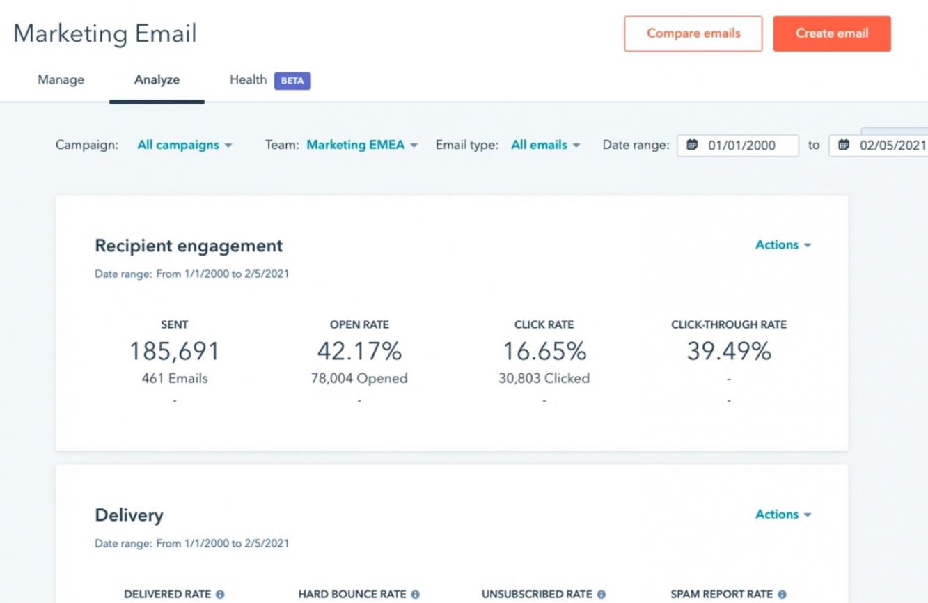Open the Marketing EMEA team dropdown
Image resolution: width=928 pixels, height=603 pixels.
362,145
